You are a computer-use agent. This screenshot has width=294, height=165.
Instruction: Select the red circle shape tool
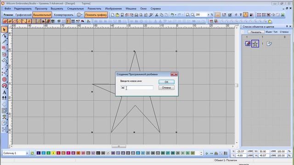coord(4,79)
